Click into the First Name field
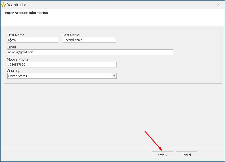The height and width of the screenshot is (162, 225). pyautogui.click(x=33, y=40)
